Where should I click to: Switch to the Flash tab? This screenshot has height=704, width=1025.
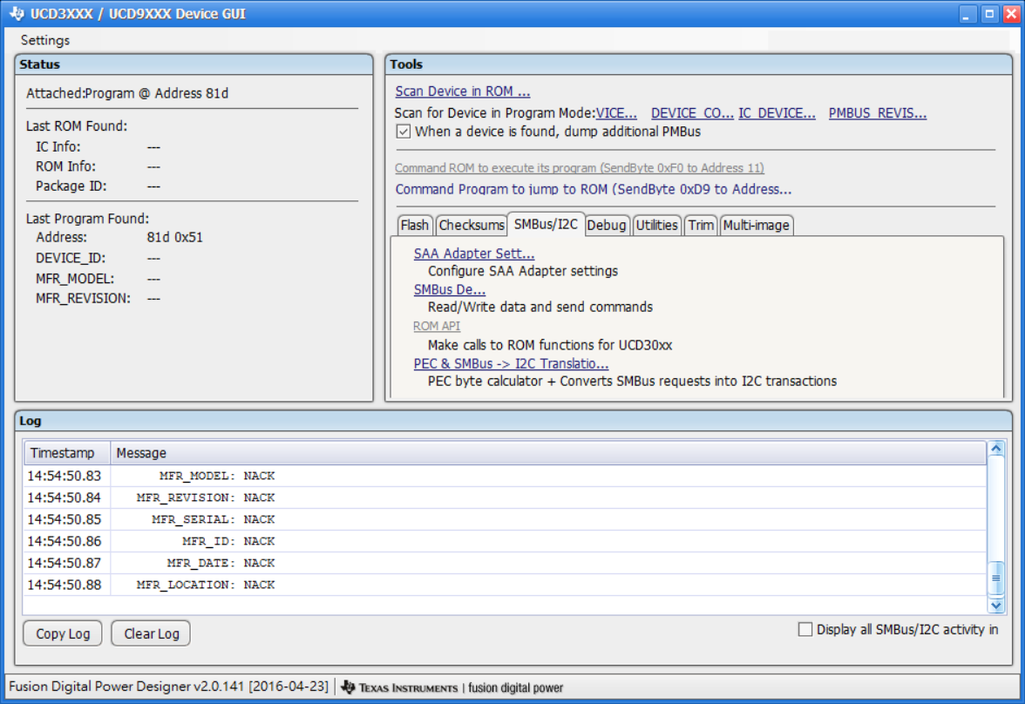415,225
